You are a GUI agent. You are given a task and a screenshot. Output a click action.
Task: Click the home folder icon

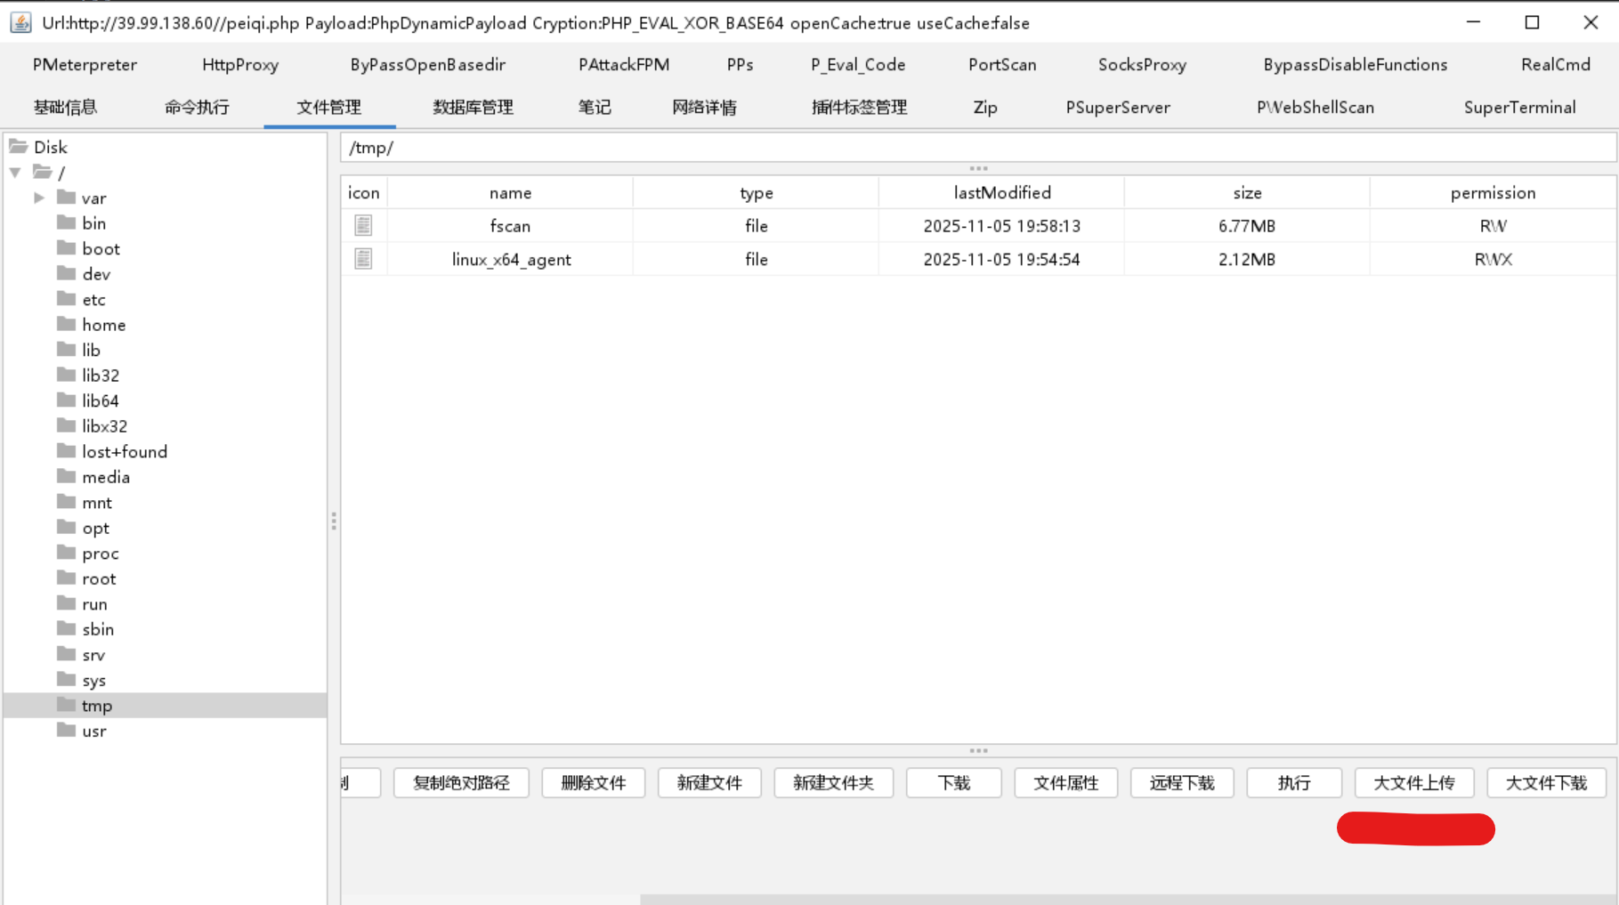point(66,324)
